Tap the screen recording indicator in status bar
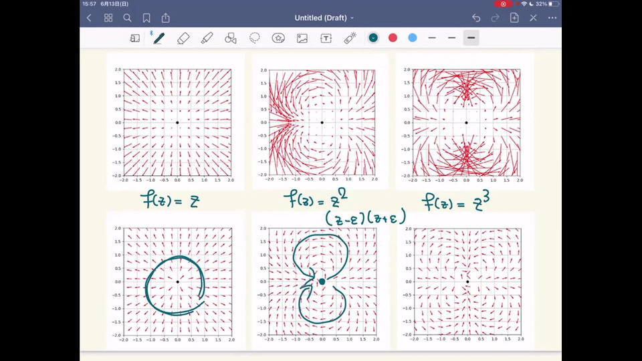Viewport: 642px width, 361px height. (x=503, y=4)
